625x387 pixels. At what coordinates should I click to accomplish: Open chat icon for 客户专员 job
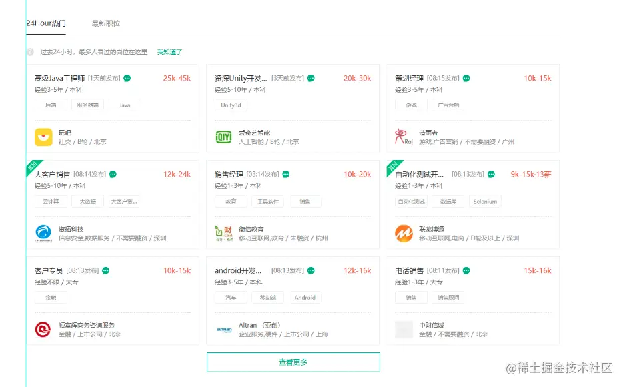coord(105,270)
